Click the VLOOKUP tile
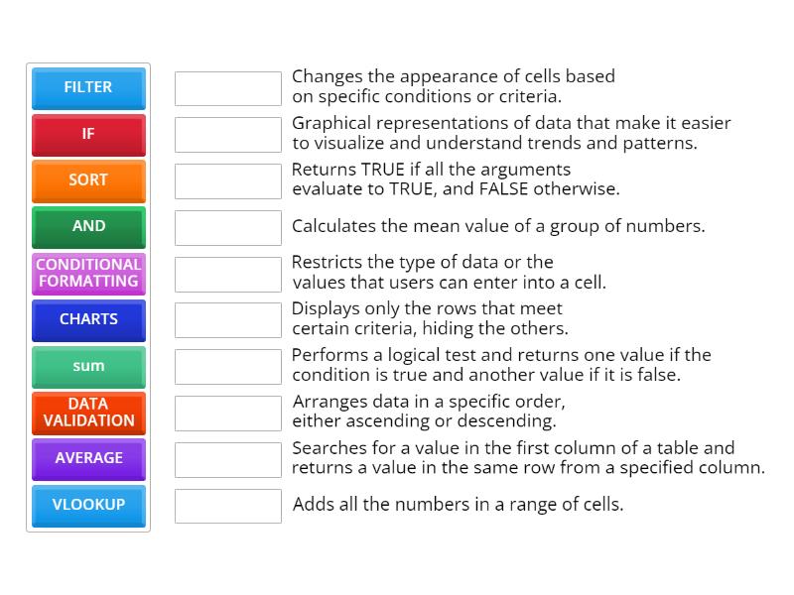The height and width of the screenshot is (595, 794). pos(88,505)
